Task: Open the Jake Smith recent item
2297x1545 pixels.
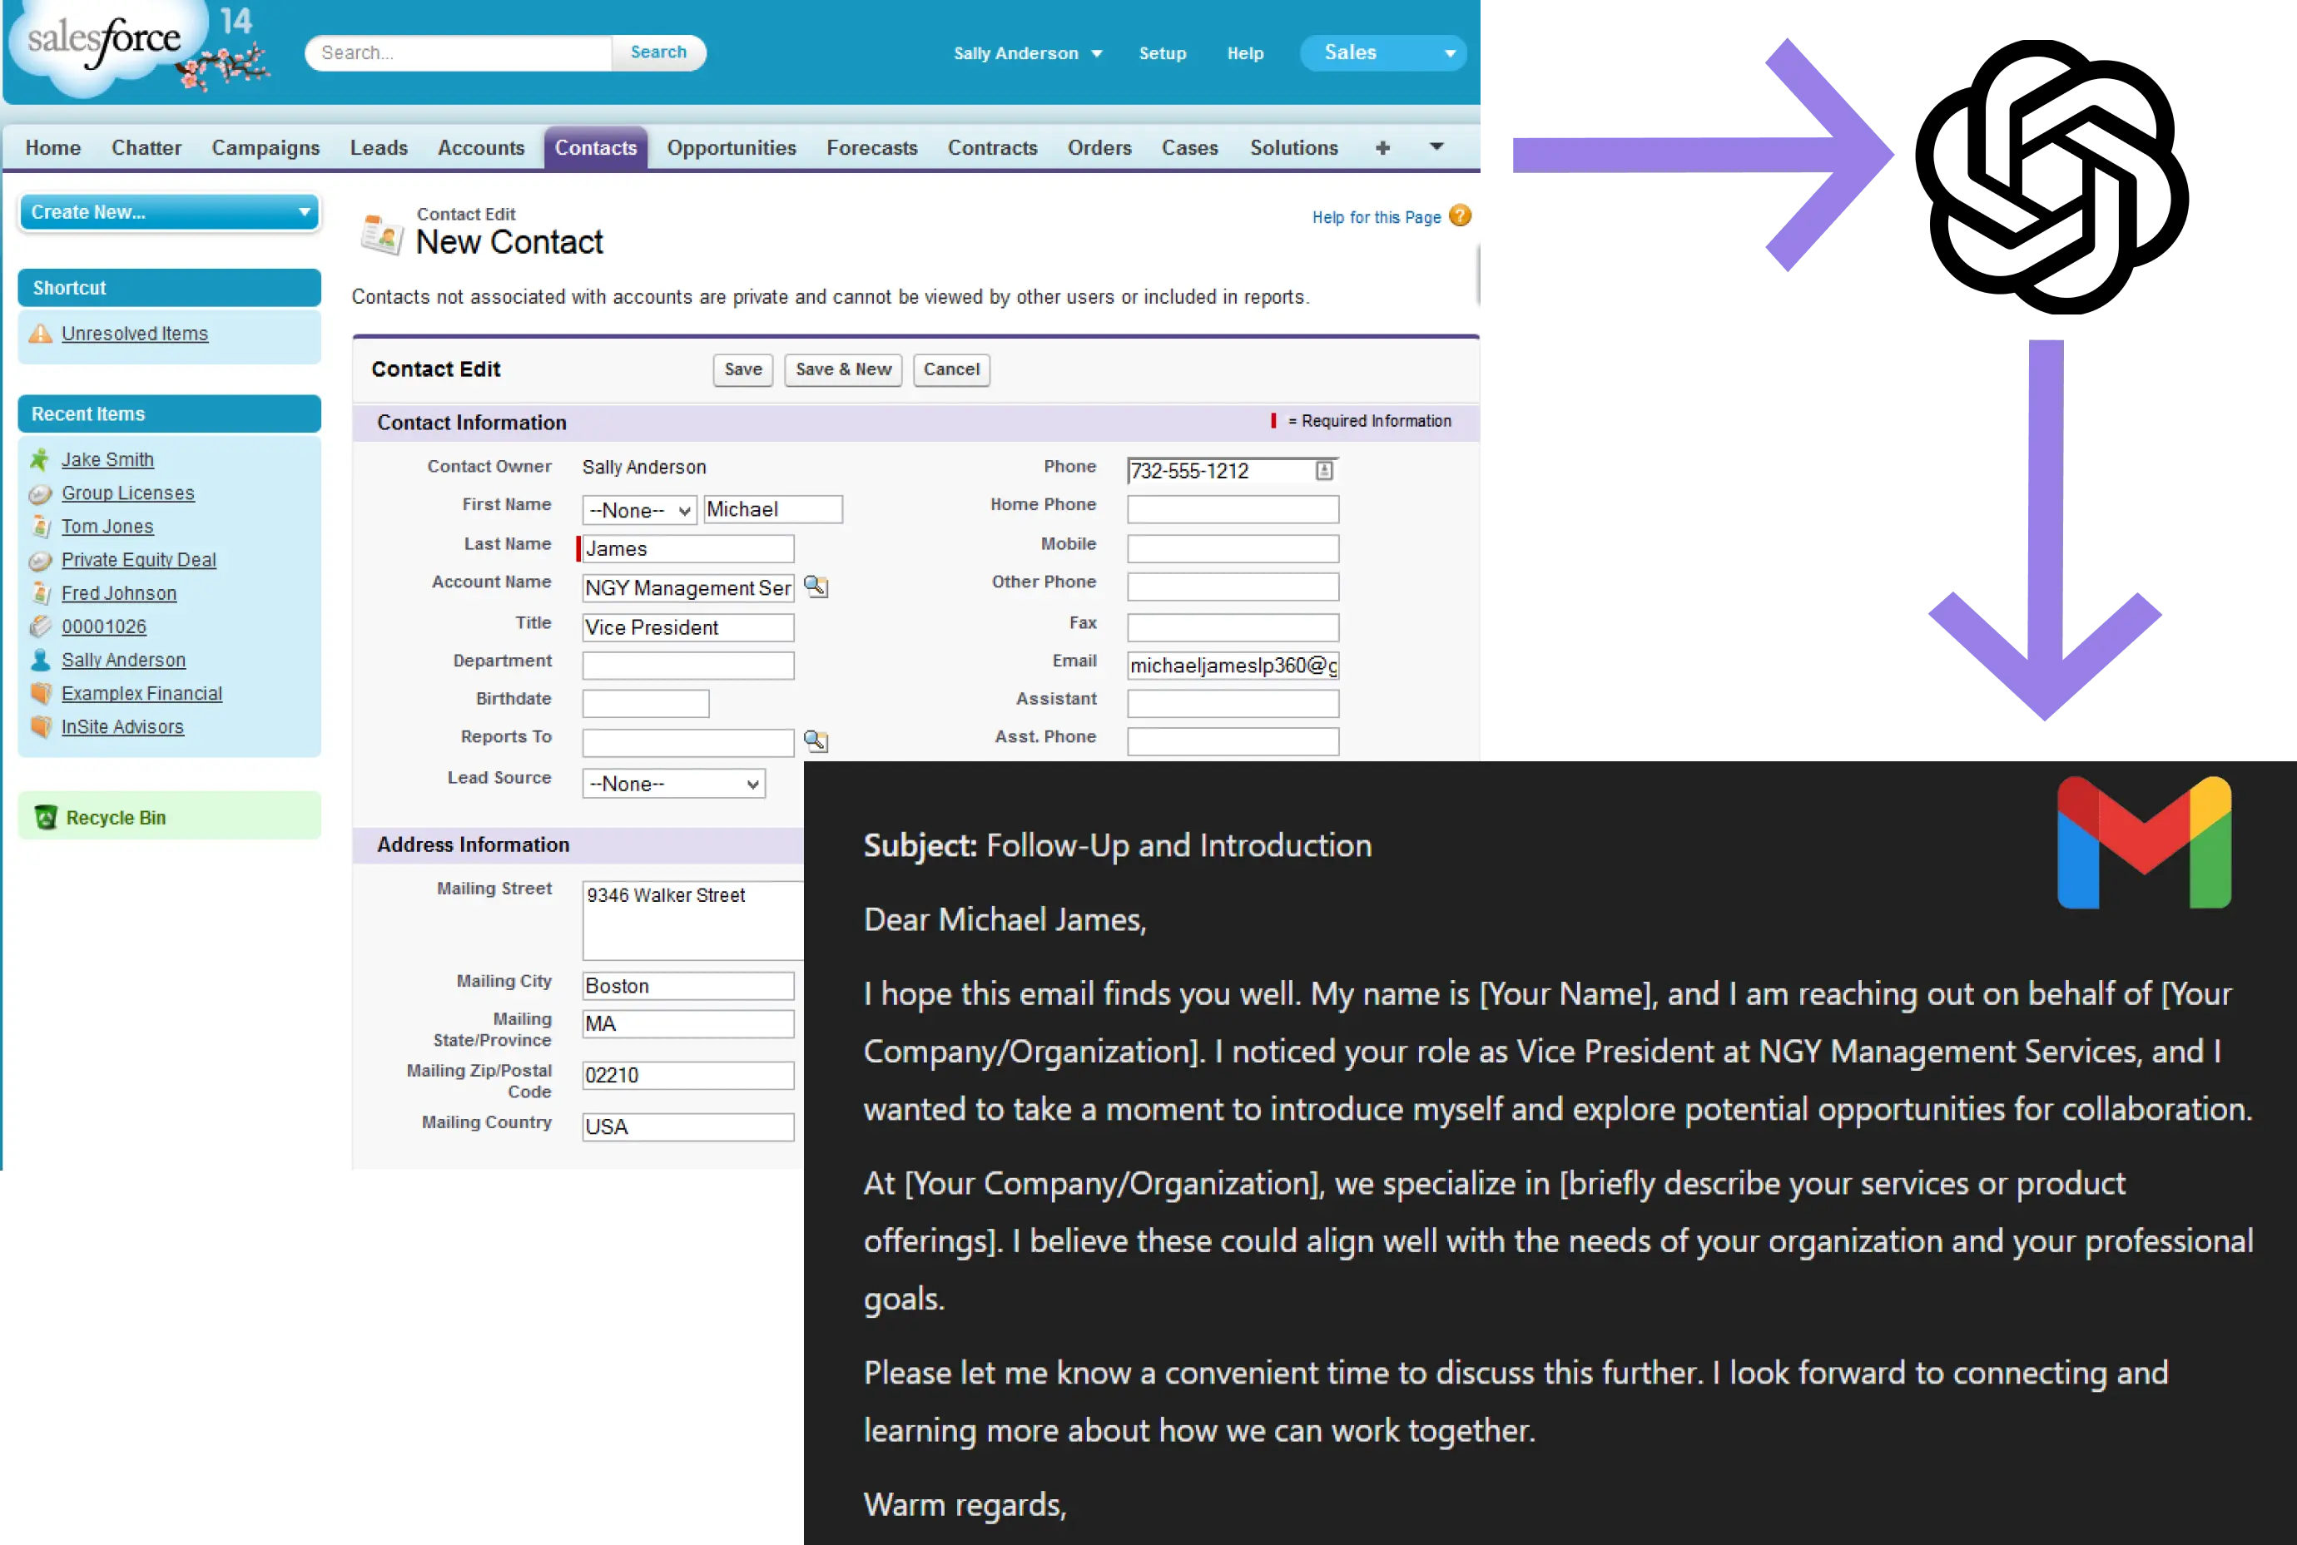Action: point(107,459)
